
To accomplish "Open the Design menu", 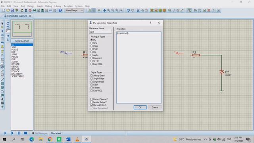I will point(31,6).
